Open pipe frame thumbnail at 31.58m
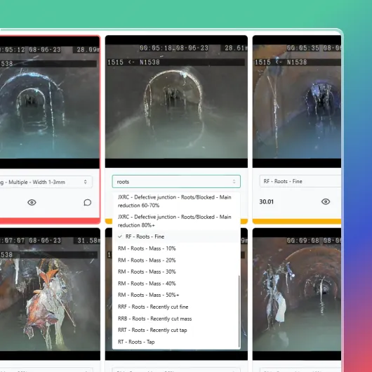This screenshot has width=372, height=372. point(50,294)
